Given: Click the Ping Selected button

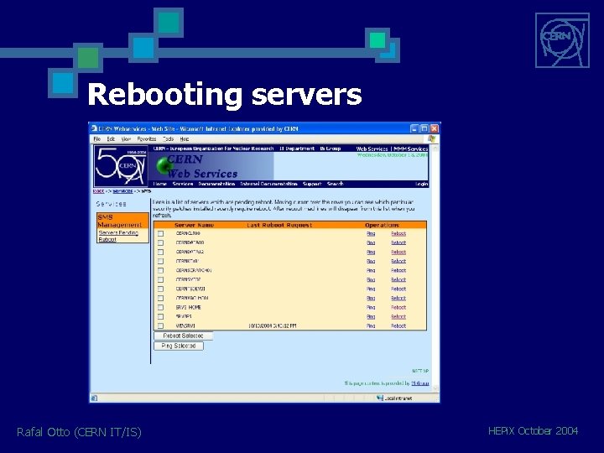Looking at the screenshot, I should click(179, 346).
